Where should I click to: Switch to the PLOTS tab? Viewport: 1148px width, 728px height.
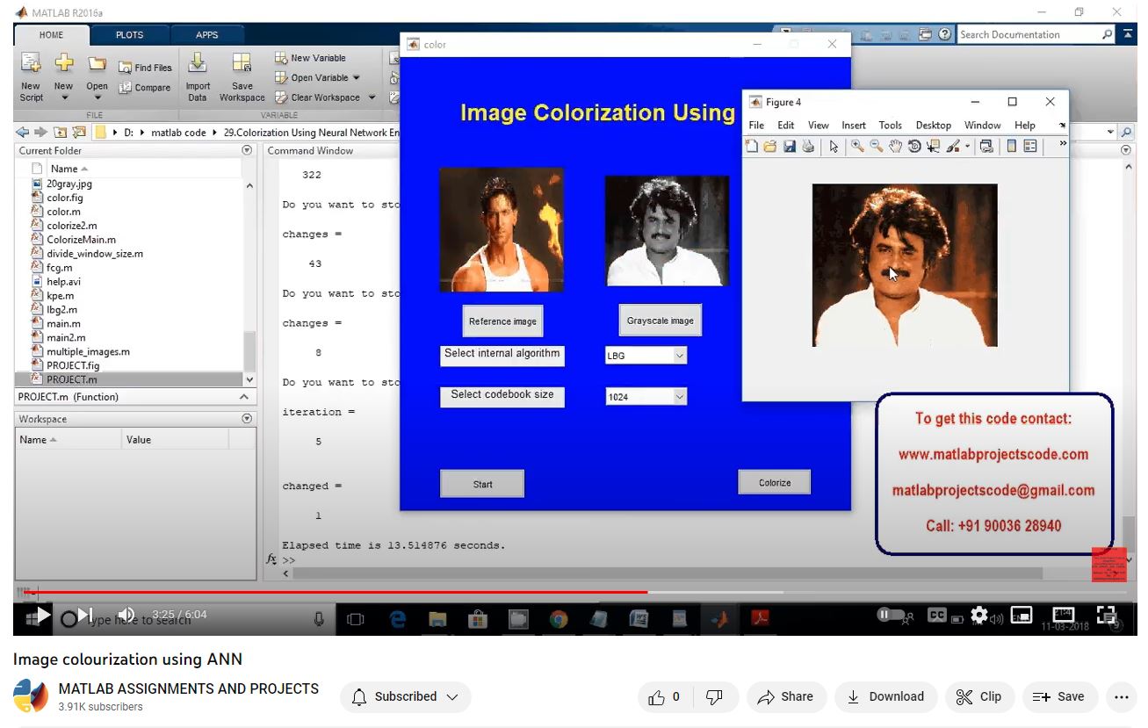[129, 35]
